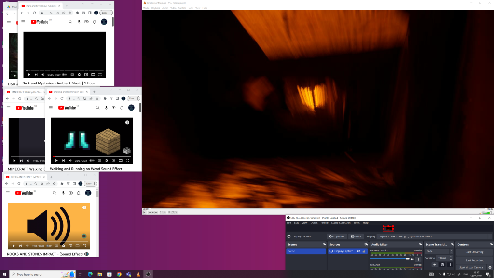
Task: Toggle visibility eye for Display Capture source
Action: 358,251
